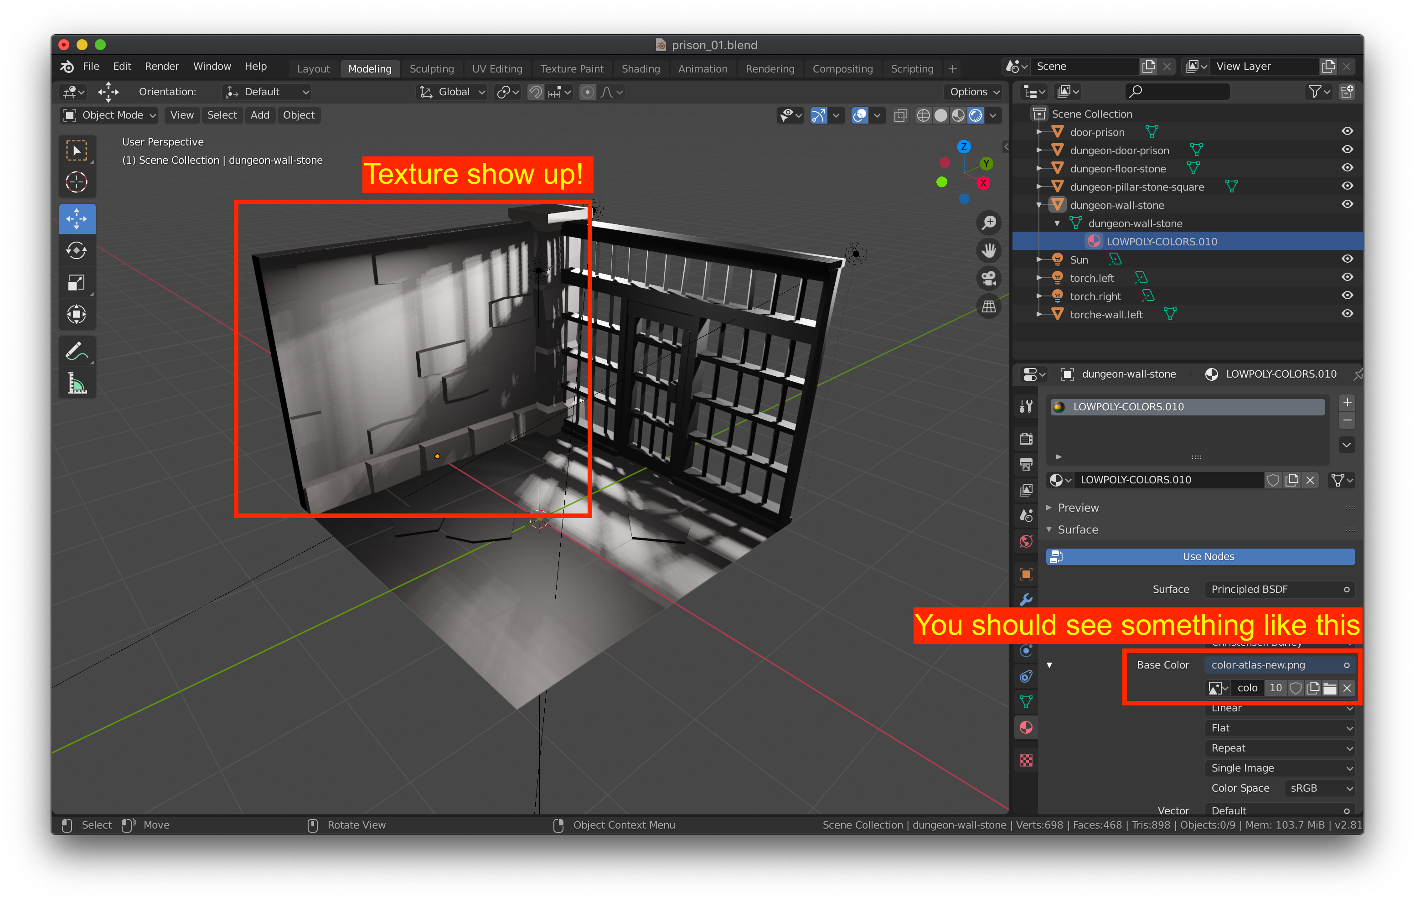Click the pan view hand icon
1415x902 pixels.
pyautogui.click(x=988, y=250)
